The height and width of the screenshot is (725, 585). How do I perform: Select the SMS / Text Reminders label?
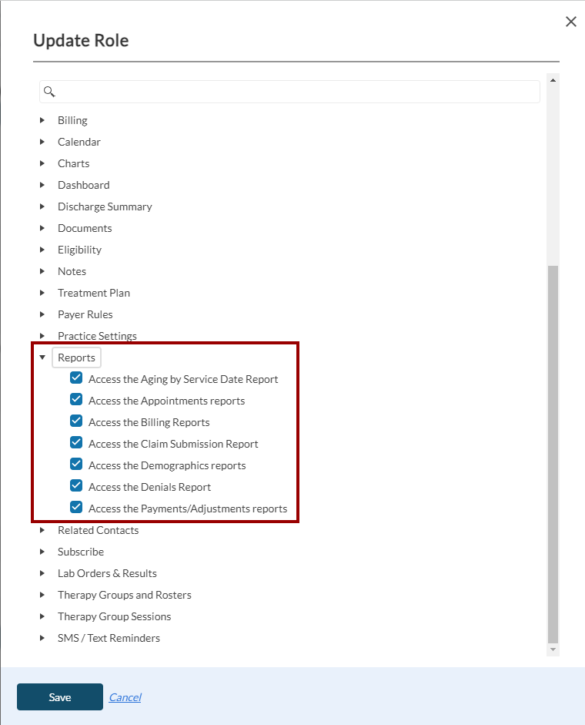(x=109, y=638)
